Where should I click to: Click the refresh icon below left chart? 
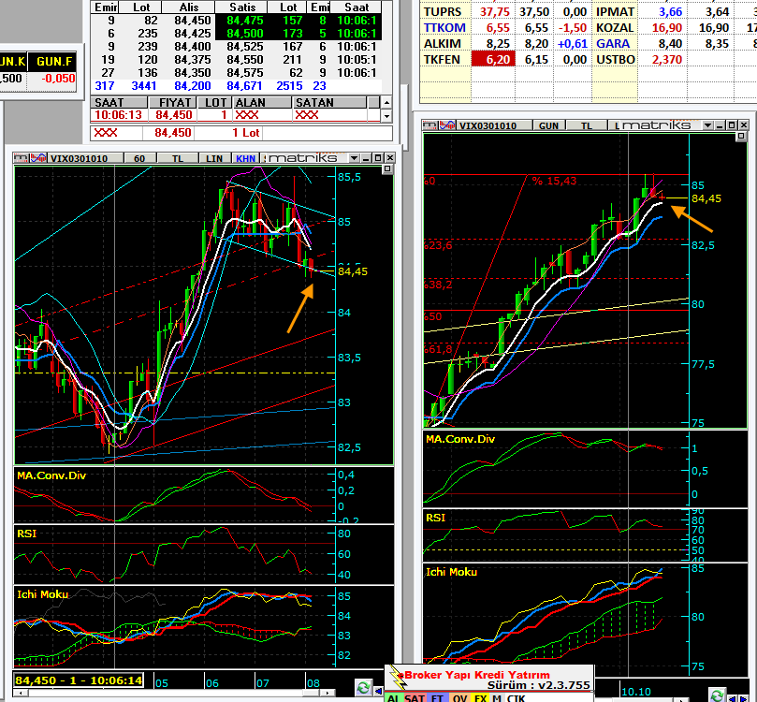[x=363, y=688]
